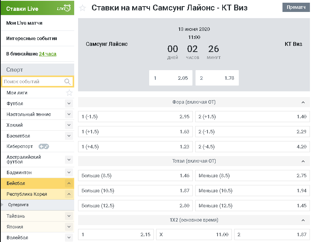Click the Прематч button
Viewport: 313px width, 242px height.
296,7
